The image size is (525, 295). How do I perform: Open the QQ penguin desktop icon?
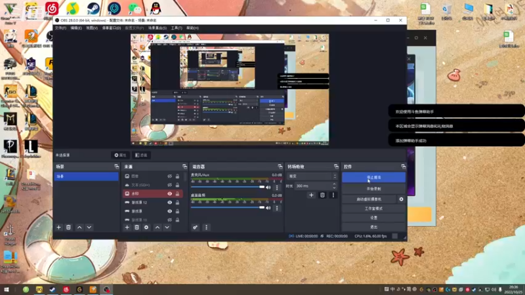156,9
